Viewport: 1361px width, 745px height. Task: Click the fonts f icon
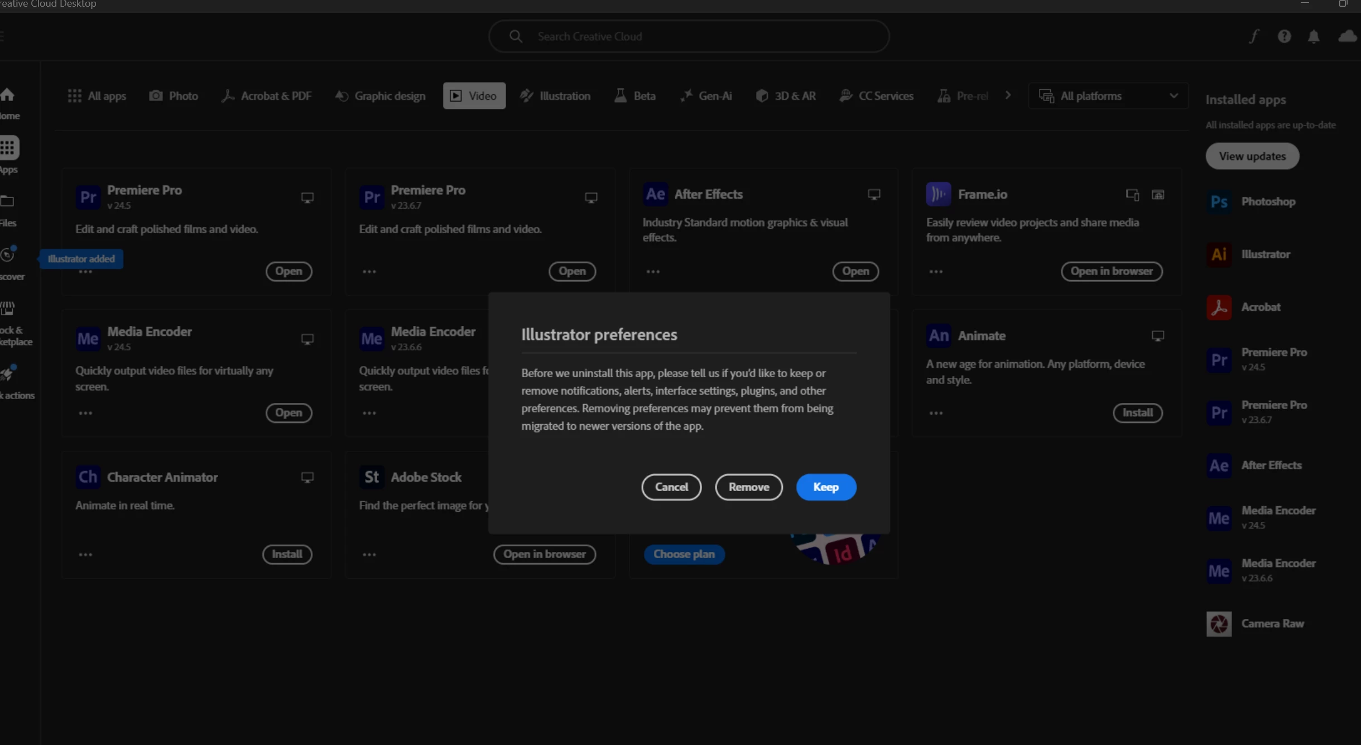click(1254, 37)
